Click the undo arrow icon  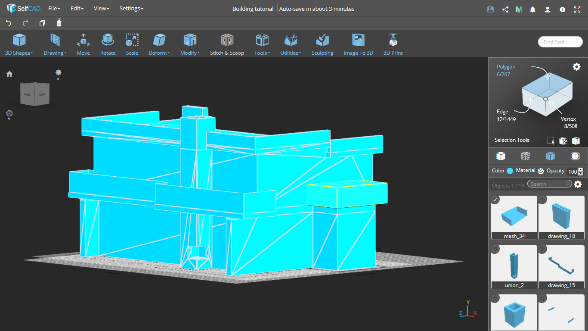point(8,23)
